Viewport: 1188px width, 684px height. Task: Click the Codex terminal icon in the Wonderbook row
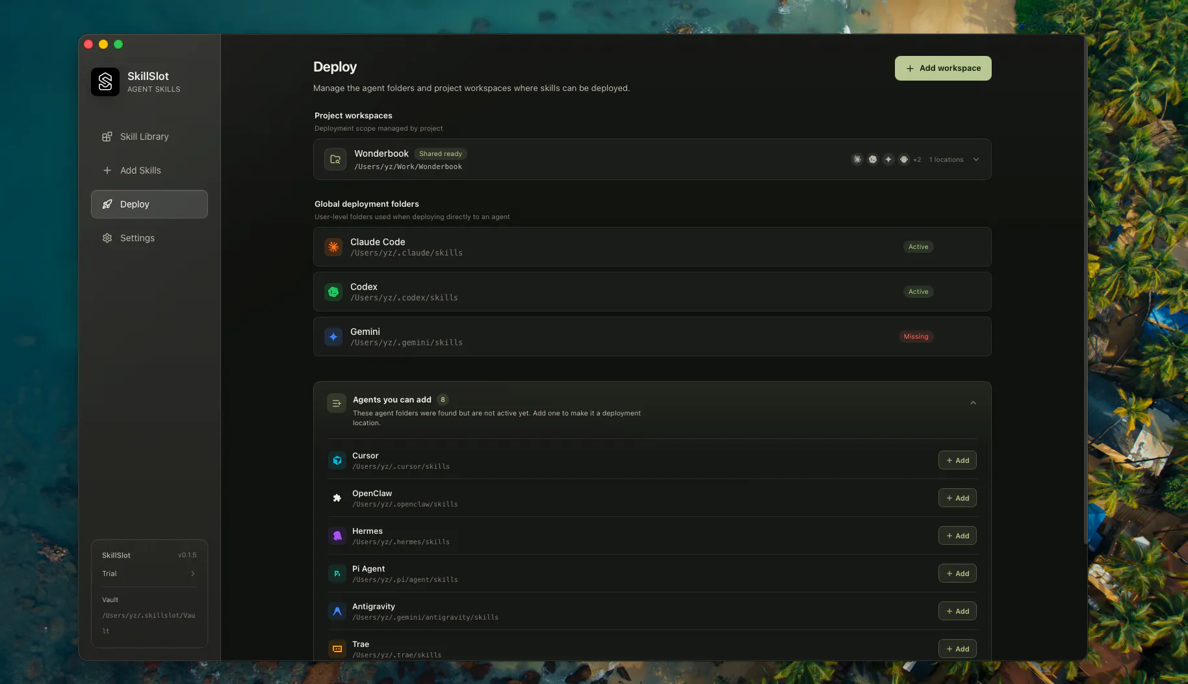click(x=873, y=159)
